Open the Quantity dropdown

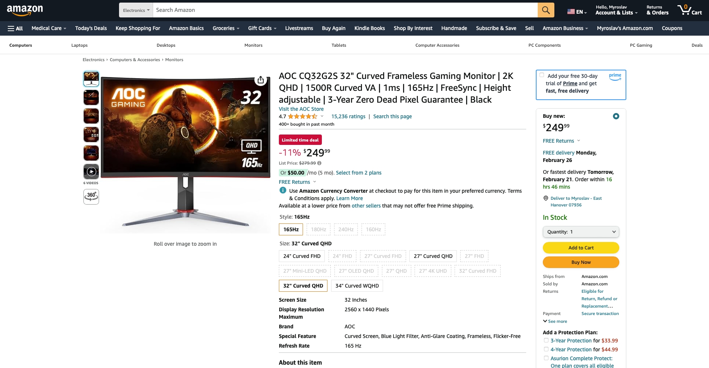click(581, 232)
